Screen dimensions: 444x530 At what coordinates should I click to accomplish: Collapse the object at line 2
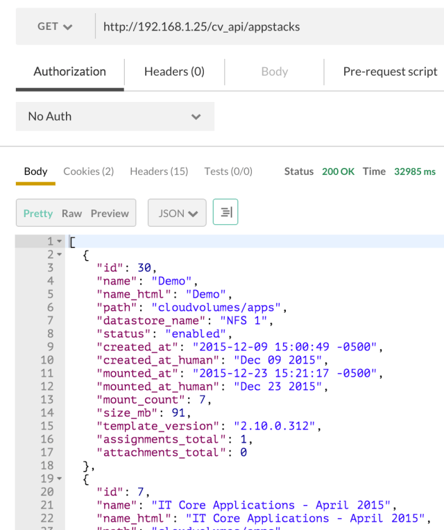tap(60, 255)
